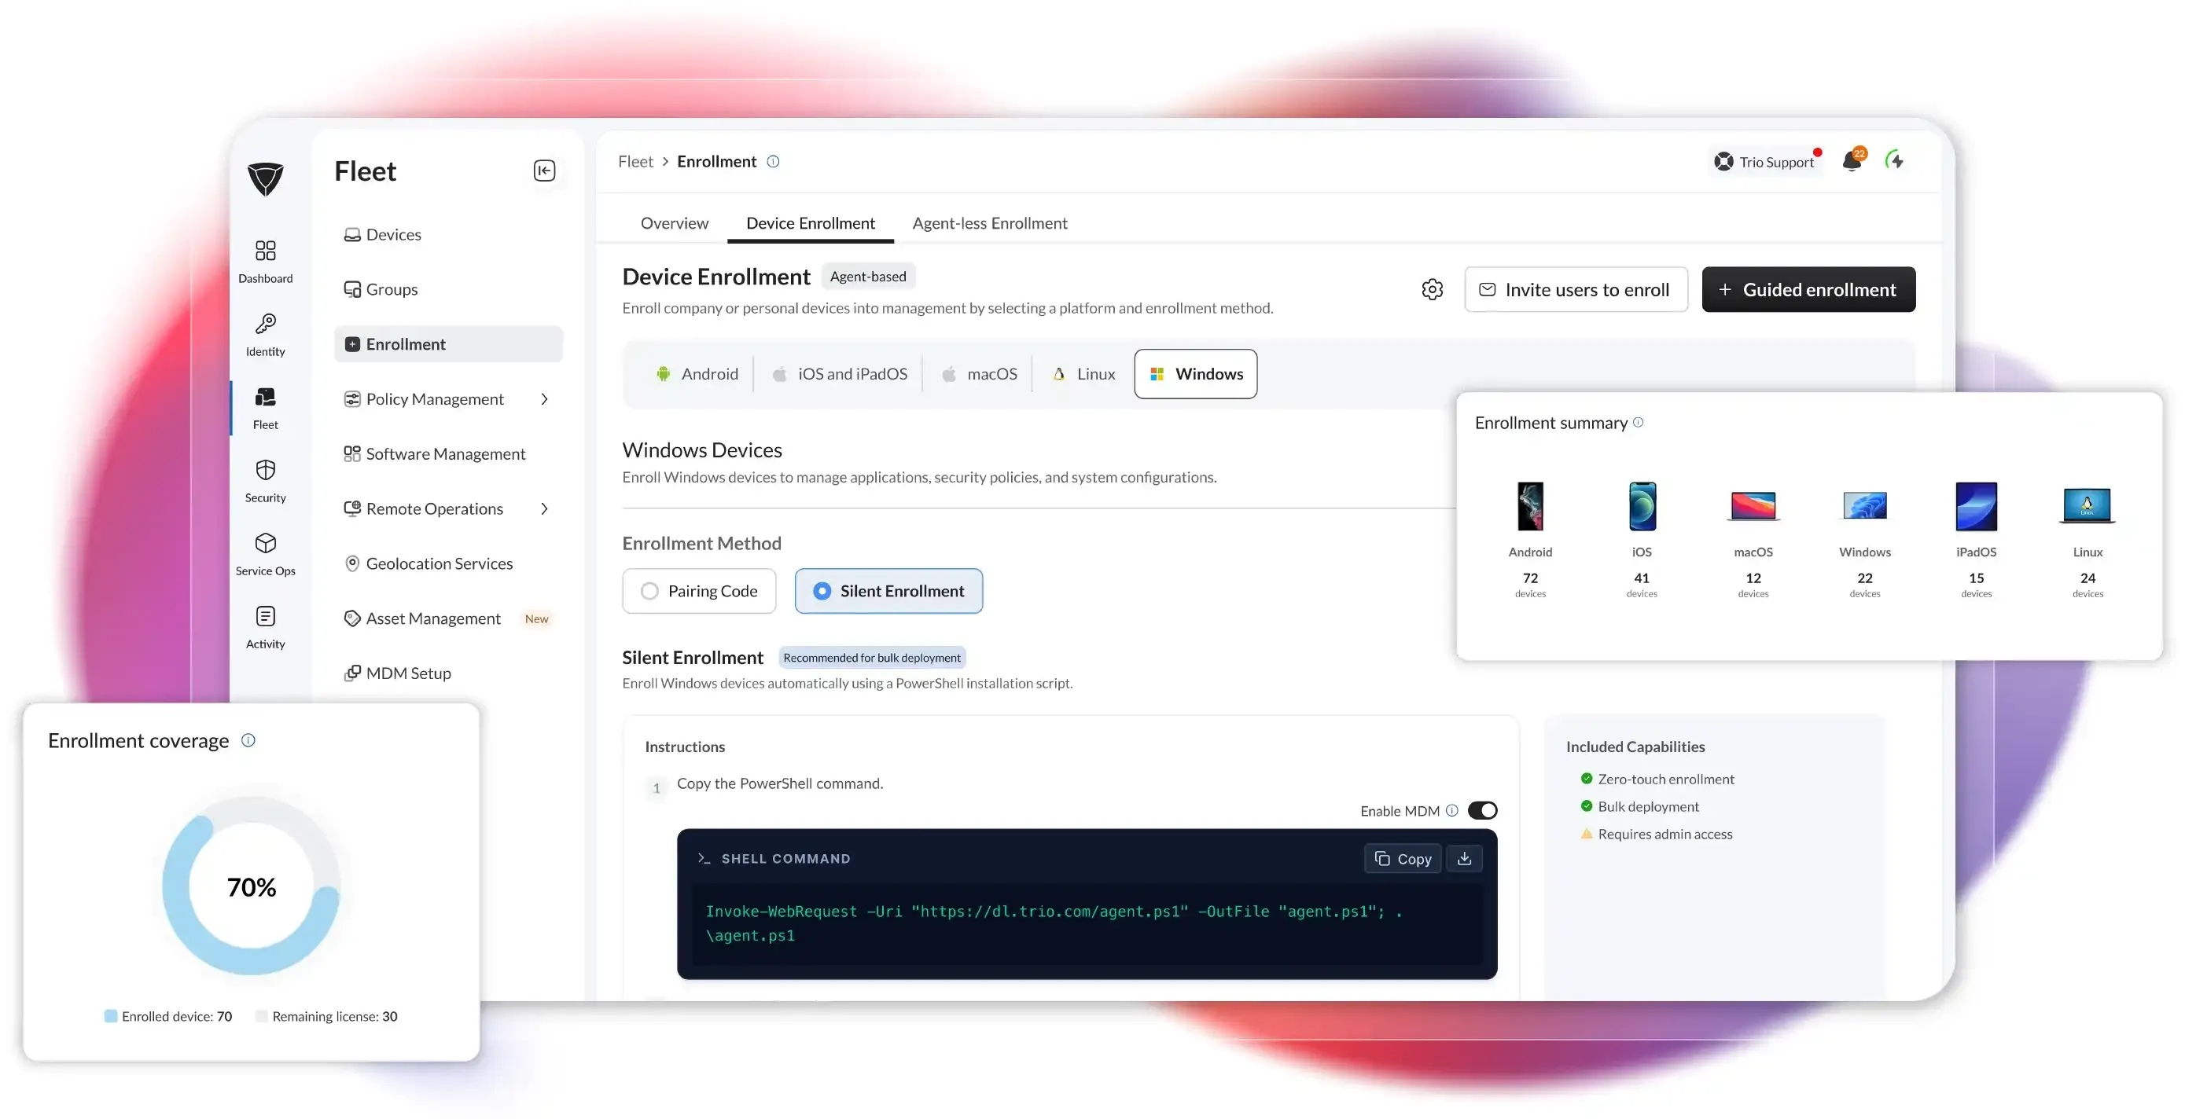
Task: Open Trio Support
Action: 1765,161
